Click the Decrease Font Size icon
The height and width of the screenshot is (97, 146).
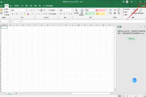[33, 10]
